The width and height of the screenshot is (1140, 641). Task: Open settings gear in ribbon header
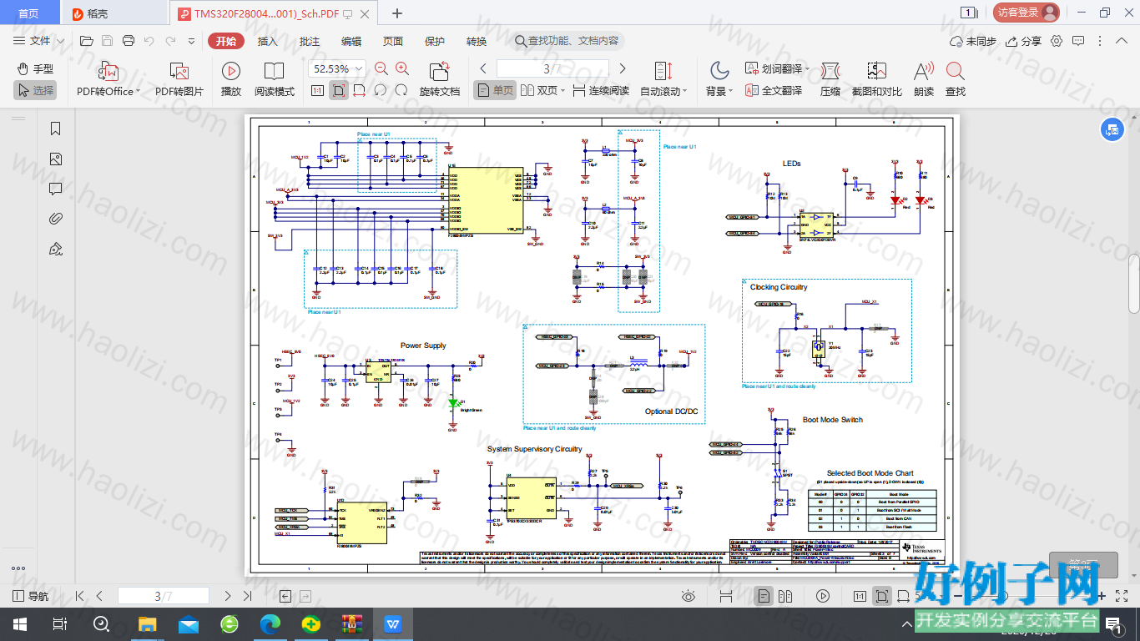click(1057, 41)
